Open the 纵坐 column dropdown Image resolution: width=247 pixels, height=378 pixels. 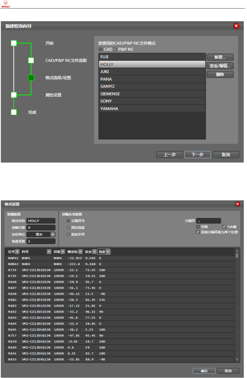(x=94, y=251)
